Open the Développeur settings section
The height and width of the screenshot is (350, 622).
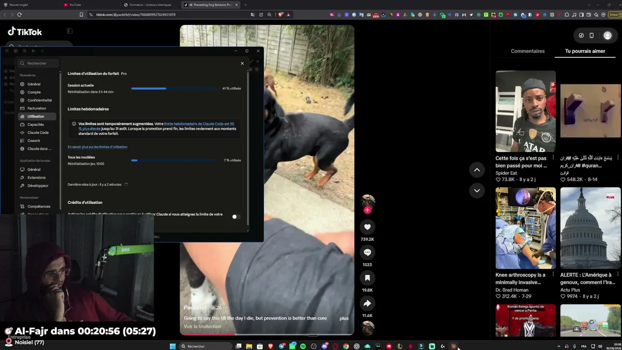pos(38,186)
